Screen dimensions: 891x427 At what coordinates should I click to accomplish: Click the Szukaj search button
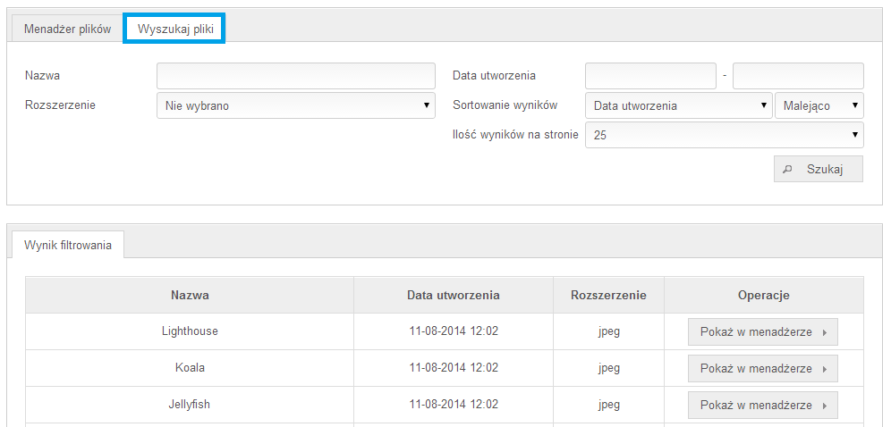(x=819, y=169)
